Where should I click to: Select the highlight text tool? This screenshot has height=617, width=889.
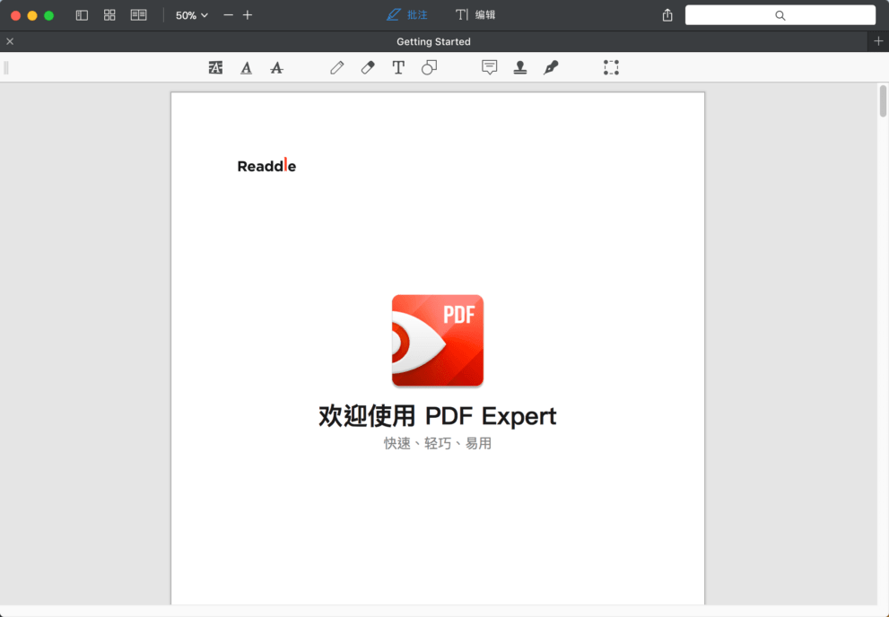[215, 67]
